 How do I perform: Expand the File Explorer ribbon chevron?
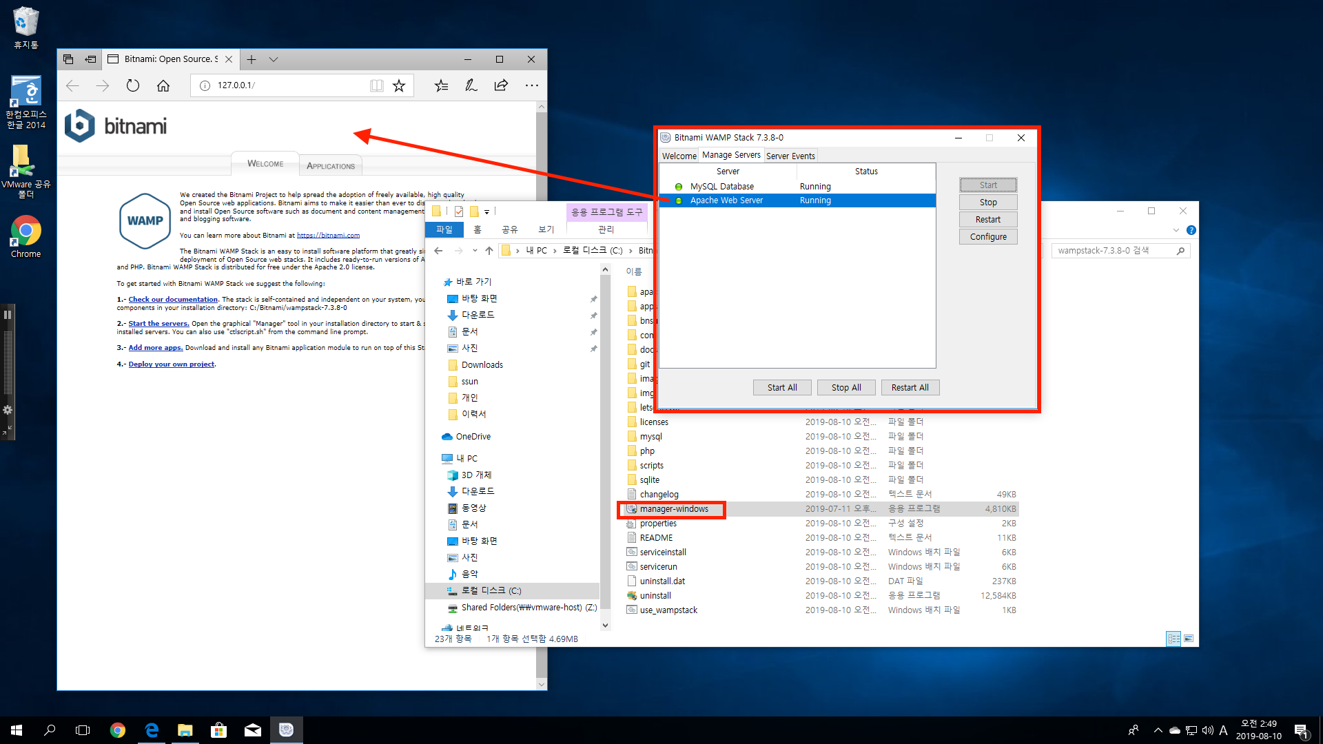(x=1176, y=230)
